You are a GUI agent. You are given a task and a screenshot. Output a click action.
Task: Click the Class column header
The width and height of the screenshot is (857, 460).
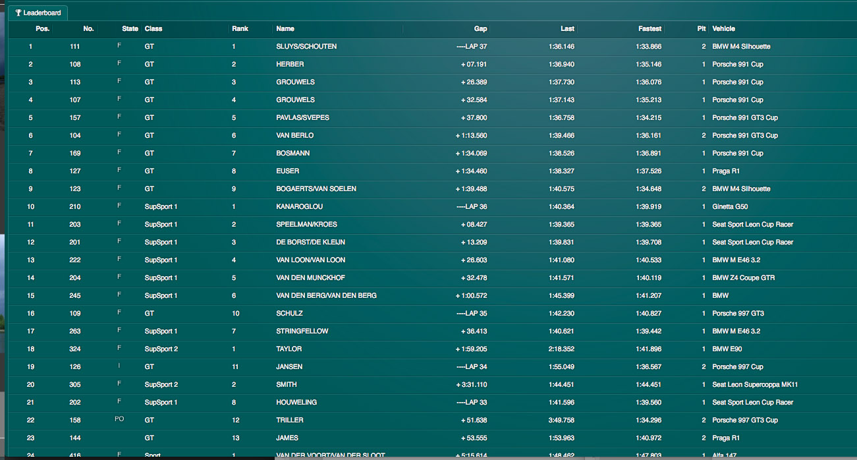click(x=153, y=29)
